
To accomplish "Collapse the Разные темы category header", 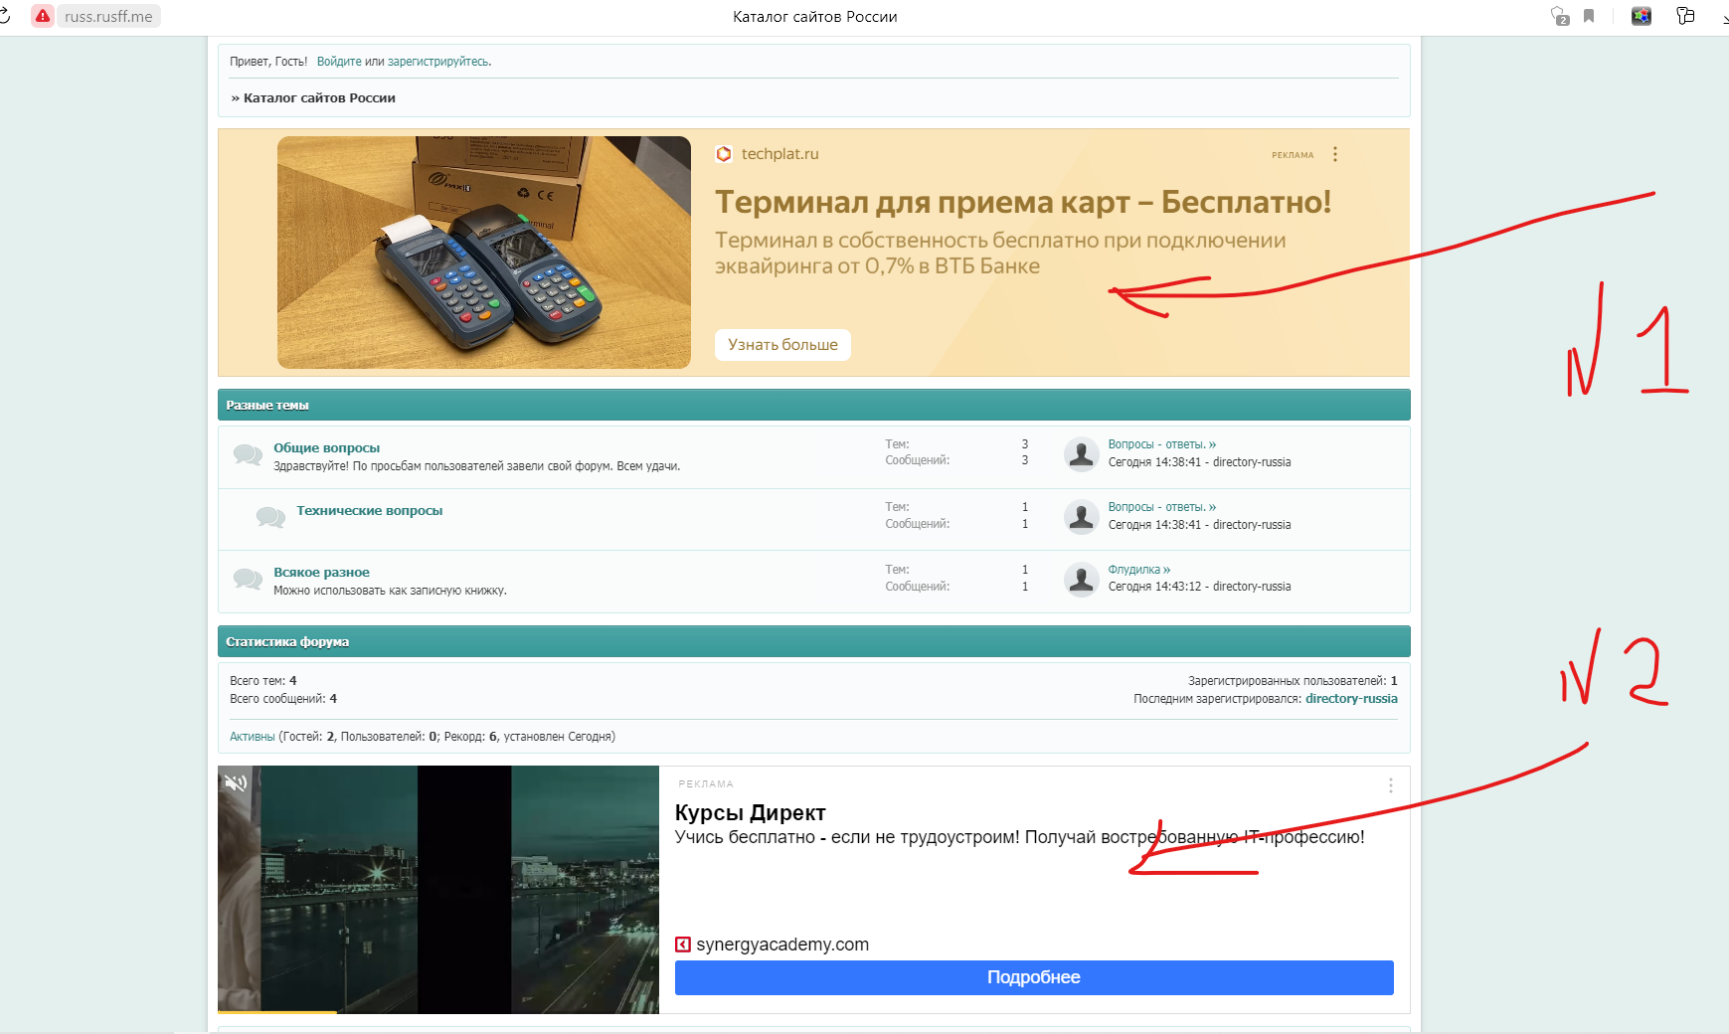I will [x=813, y=405].
